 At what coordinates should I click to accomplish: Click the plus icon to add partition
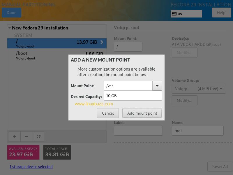tap(14, 136)
